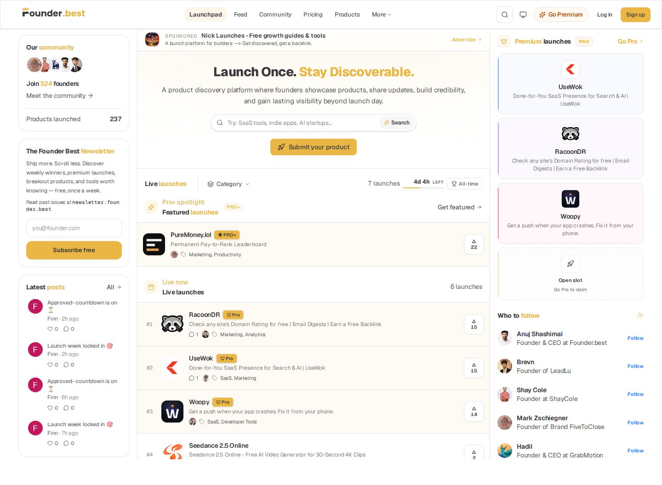Screen dimensions: 662x485
Task: Focus the newsletter email input
Action: [x=74, y=228]
